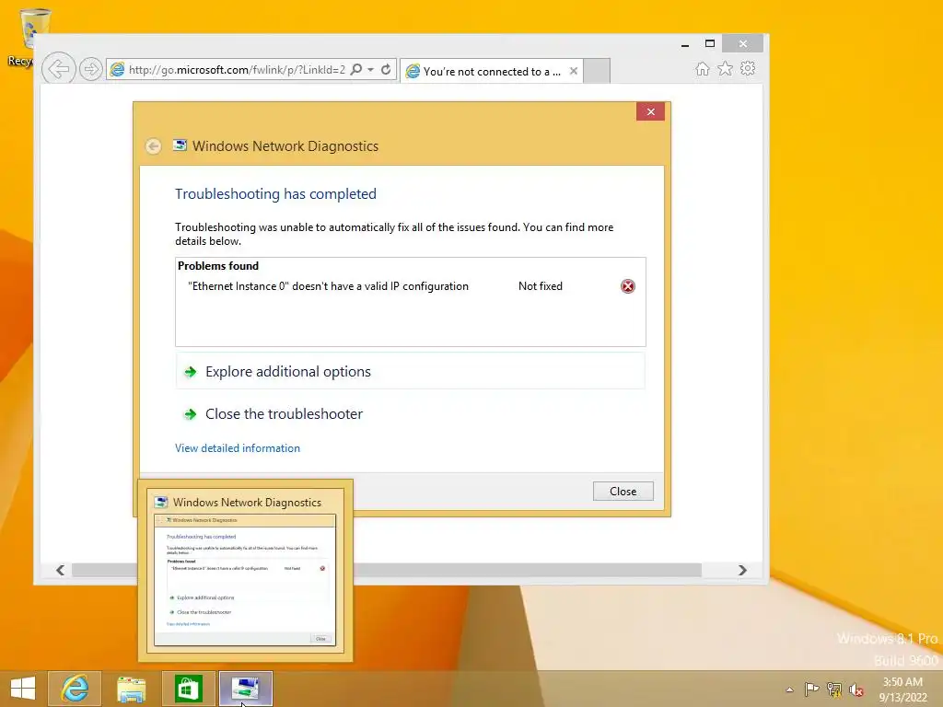Minimize the Internet Explorer window
This screenshot has width=943, height=707.
point(685,44)
